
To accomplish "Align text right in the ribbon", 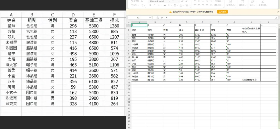I will 203,5.
